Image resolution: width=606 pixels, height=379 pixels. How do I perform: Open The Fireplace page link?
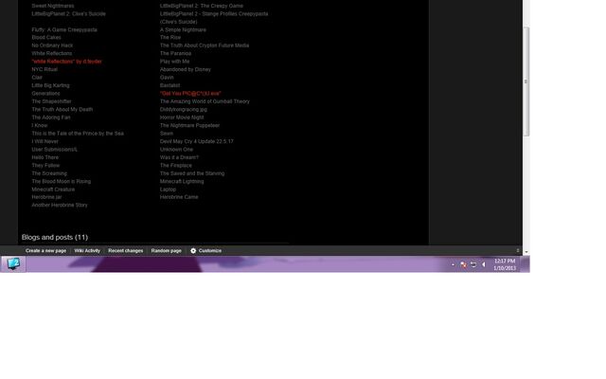click(176, 166)
